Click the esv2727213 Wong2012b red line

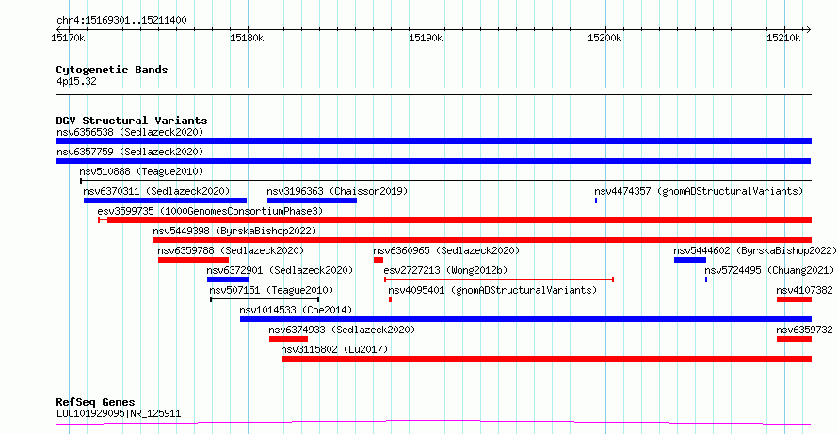[499, 280]
